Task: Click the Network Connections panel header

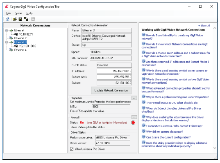Action: pos(35,25)
